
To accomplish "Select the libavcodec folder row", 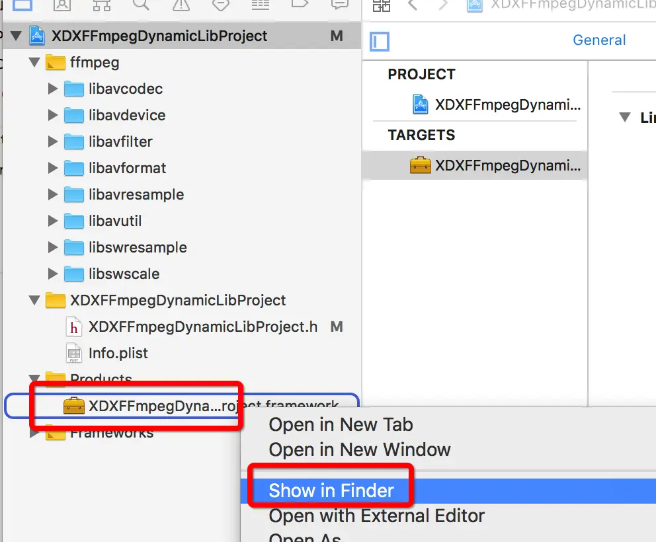I will point(182,89).
